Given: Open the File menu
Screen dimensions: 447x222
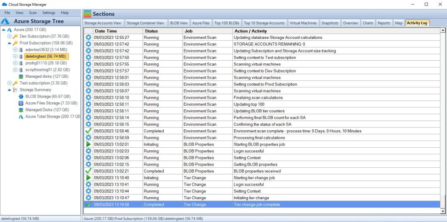Looking at the screenshot, I should coord(7,13).
